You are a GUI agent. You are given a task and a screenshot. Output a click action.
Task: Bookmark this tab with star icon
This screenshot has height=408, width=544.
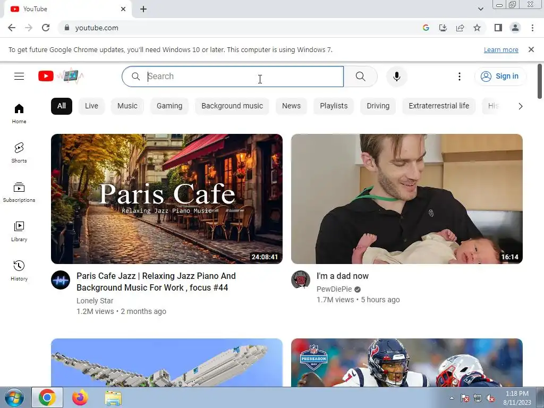(x=477, y=28)
